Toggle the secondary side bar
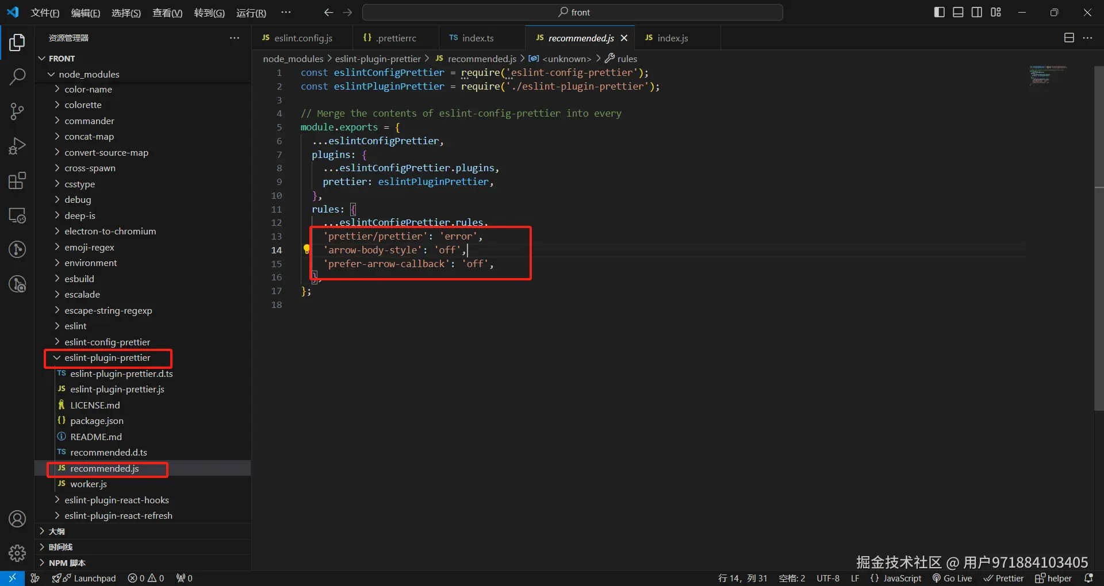Screen dimensions: 1104x586 [977, 12]
